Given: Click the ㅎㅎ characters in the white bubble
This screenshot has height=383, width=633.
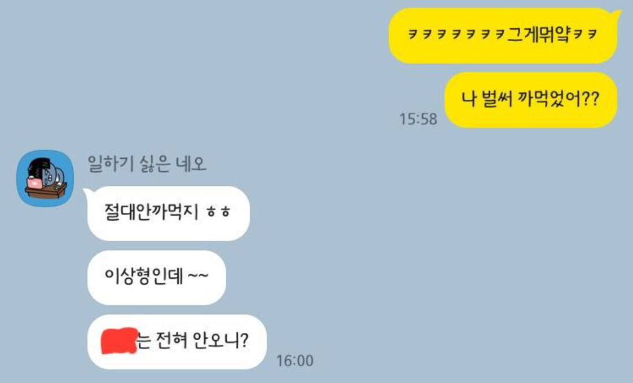Looking at the screenshot, I should (x=218, y=212).
